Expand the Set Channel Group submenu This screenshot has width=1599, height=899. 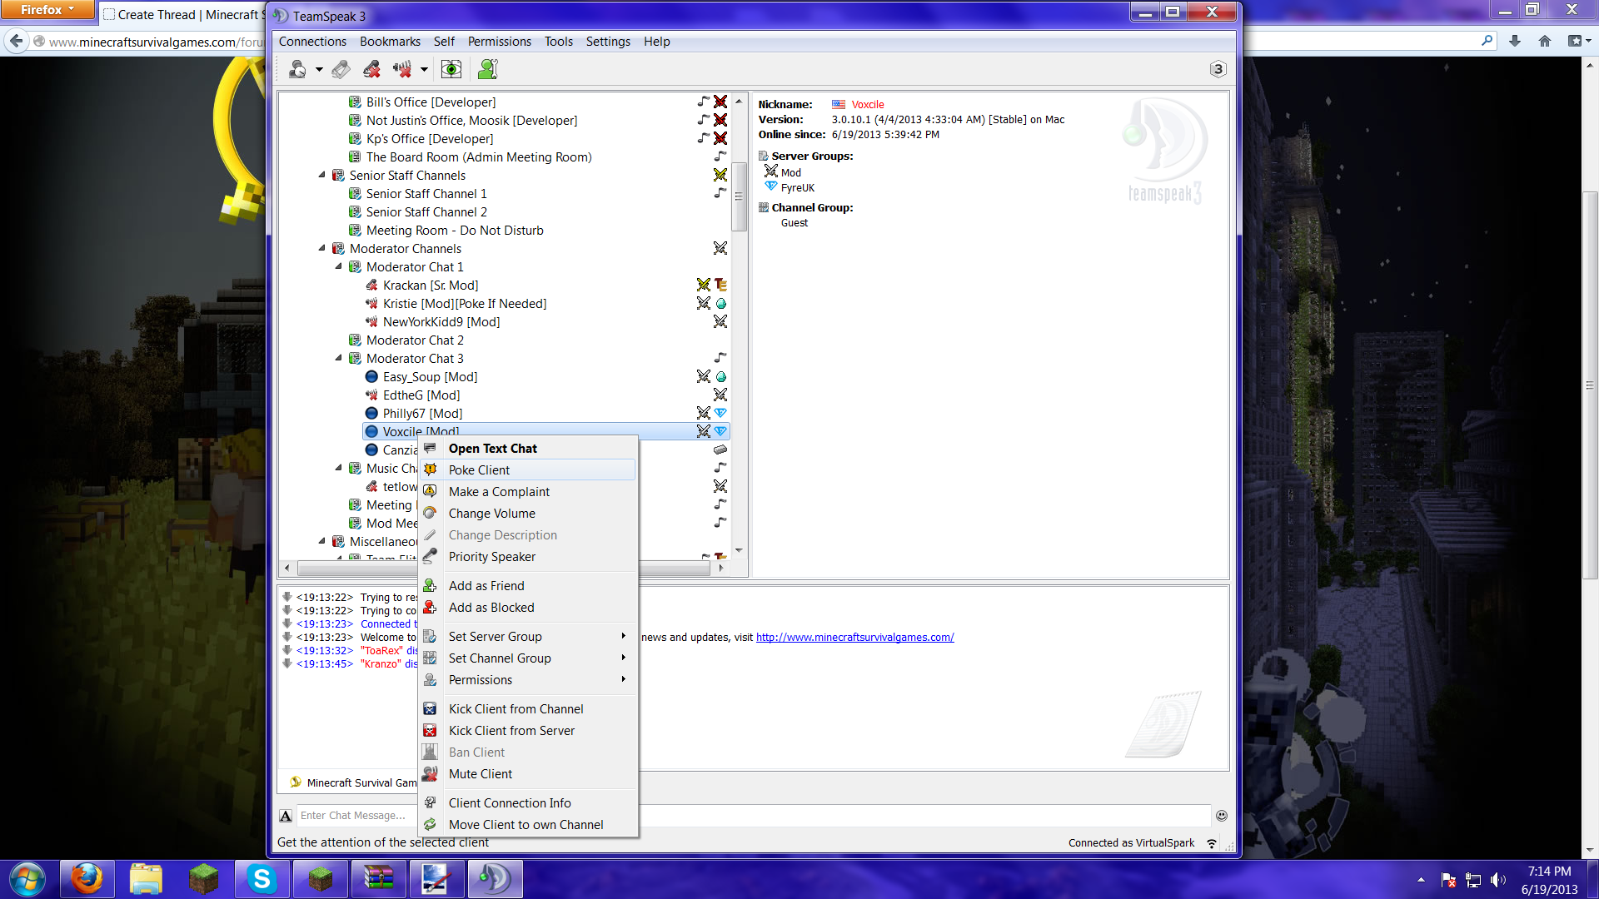(528, 658)
